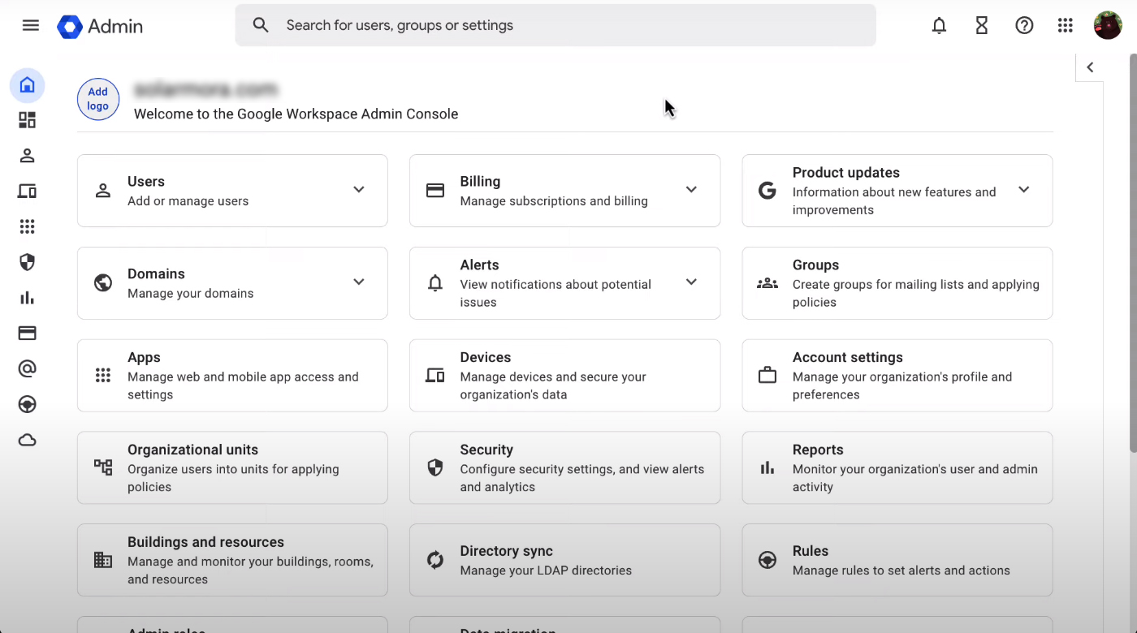Viewport: 1137px width, 633px height.
Task: Click the Google Admin logo
Action: [x=100, y=26]
